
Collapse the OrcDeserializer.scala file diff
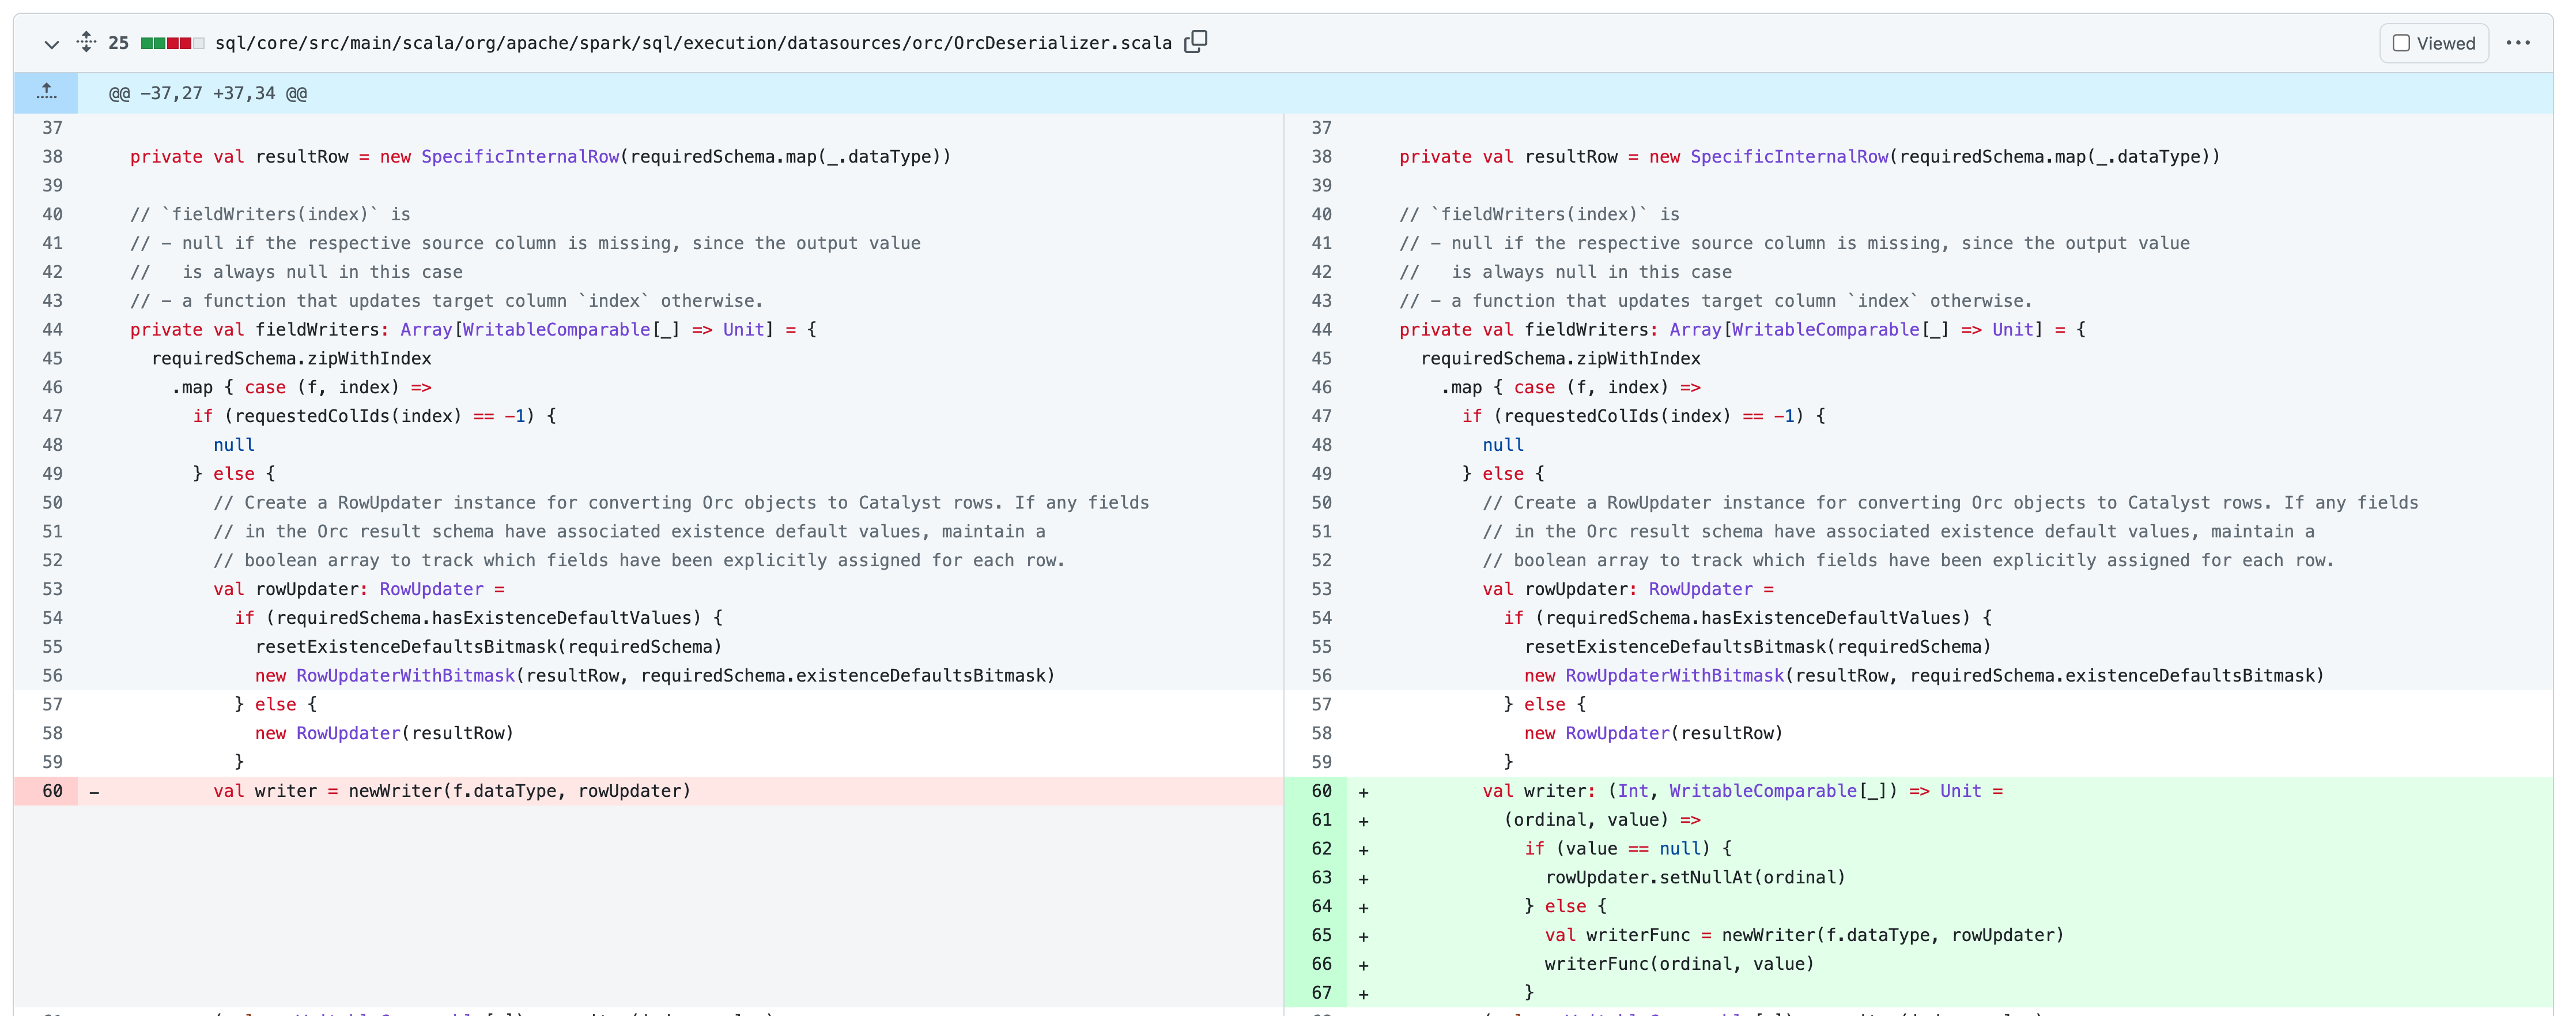pyautogui.click(x=51, y=44)
